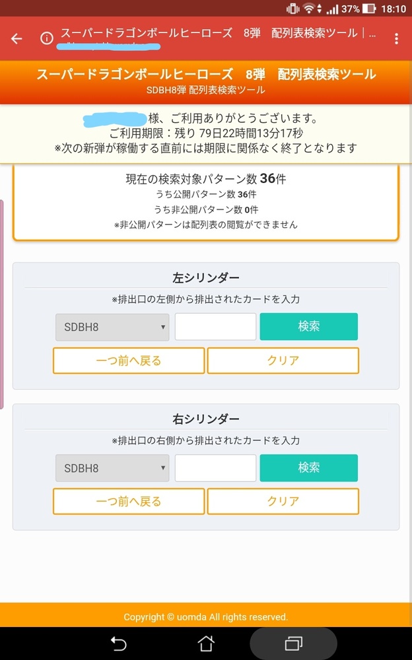Expand the right cylinder SDBH8 dropdown

[112, 468]
